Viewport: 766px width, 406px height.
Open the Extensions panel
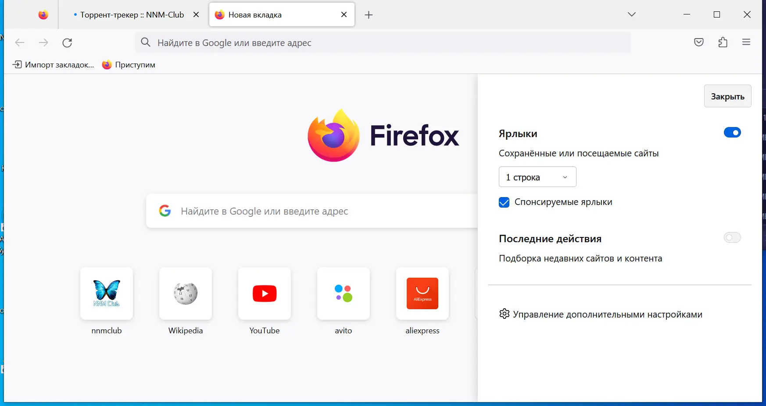[723, 42]
